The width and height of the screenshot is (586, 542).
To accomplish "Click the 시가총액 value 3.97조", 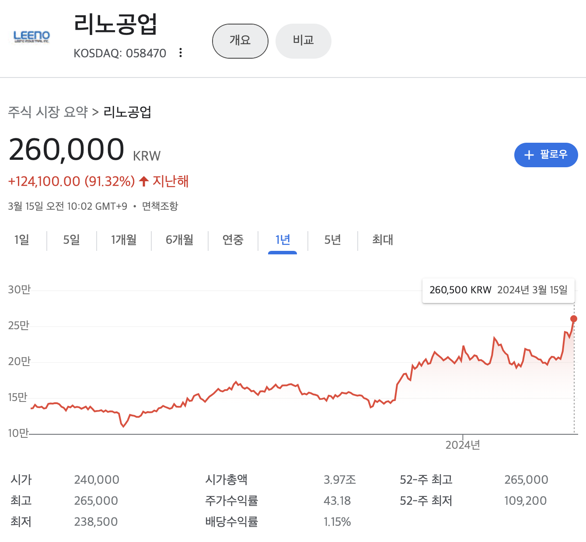I will tap(340, 480).
